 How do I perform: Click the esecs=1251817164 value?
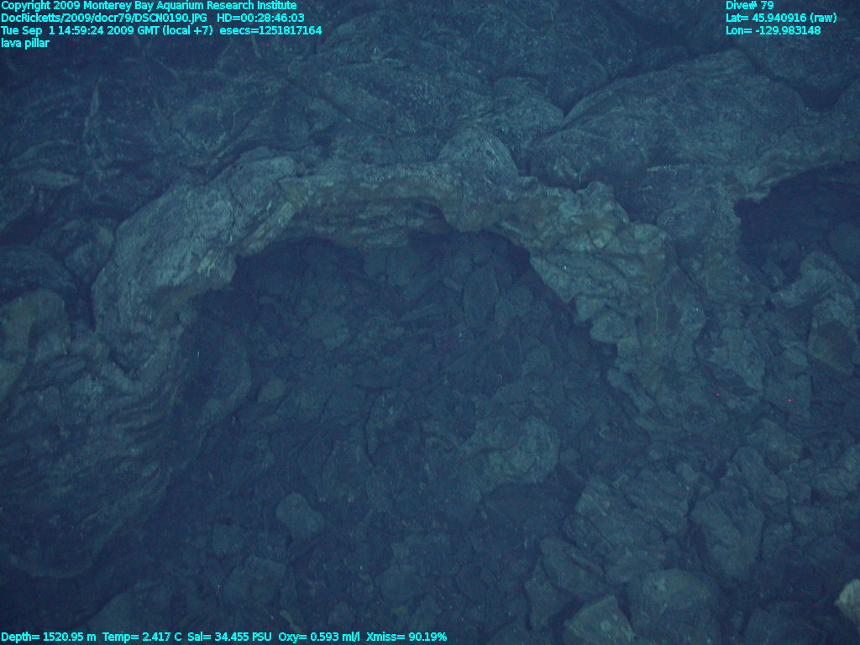270,30
